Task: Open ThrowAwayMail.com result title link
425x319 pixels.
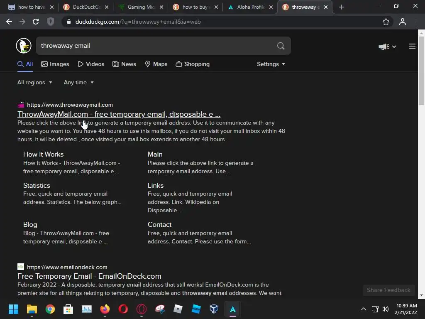Action: pos(119,114)
